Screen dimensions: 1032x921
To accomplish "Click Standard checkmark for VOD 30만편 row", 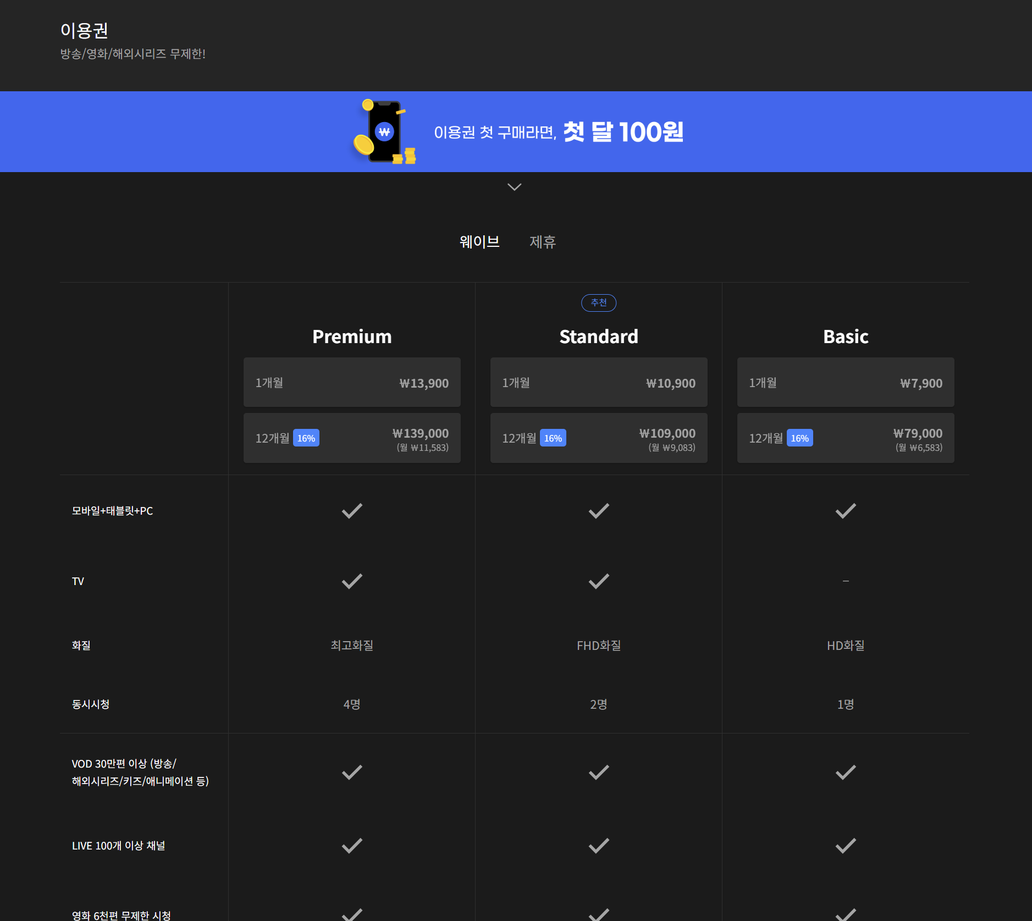I will click(599, 773).
